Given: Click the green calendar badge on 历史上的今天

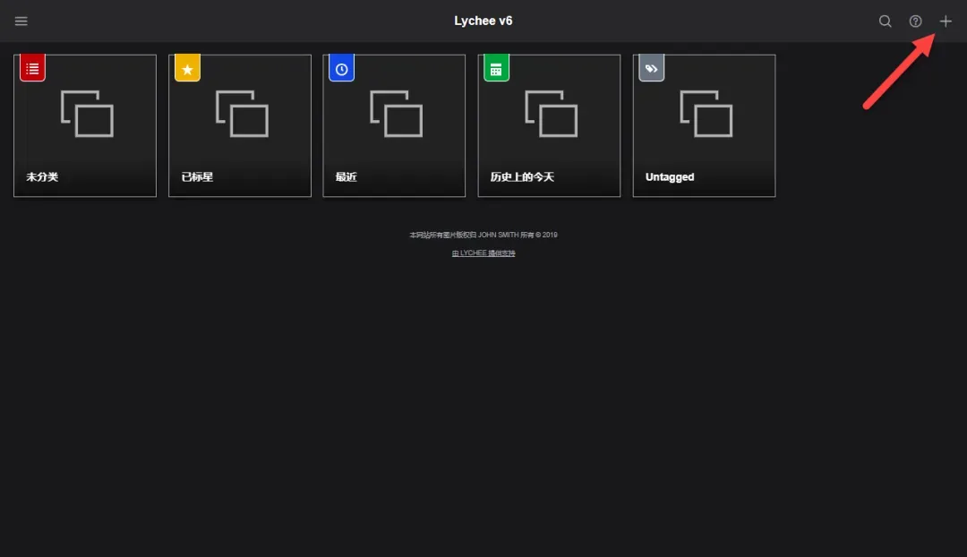Looking at the screenshot, I should coord(496,68).
